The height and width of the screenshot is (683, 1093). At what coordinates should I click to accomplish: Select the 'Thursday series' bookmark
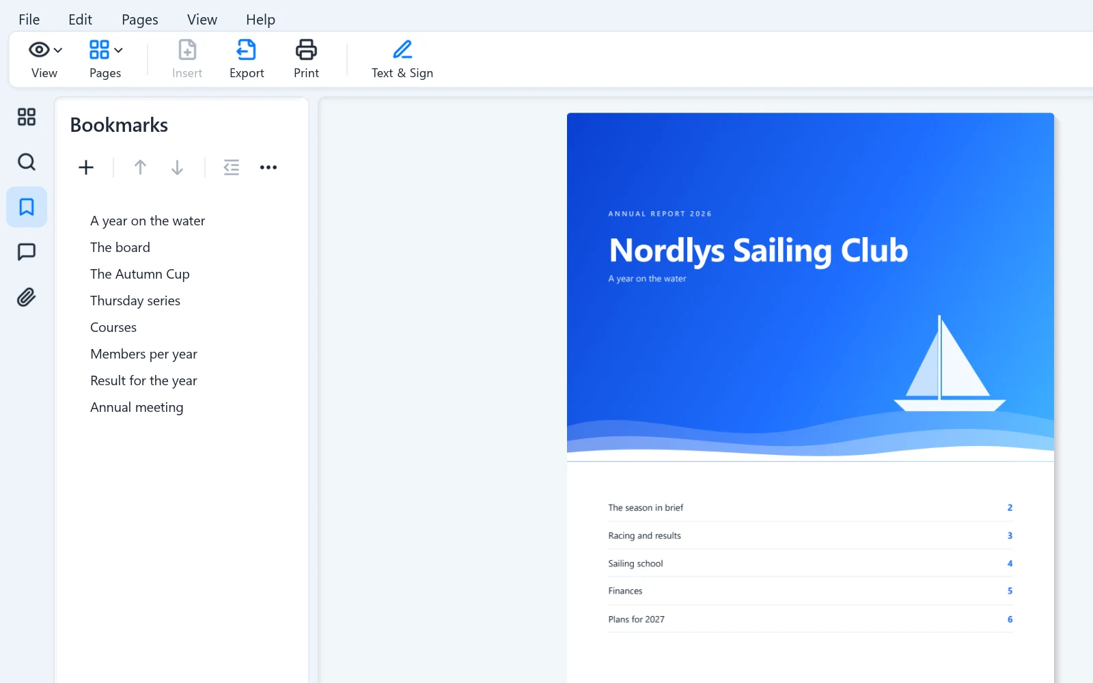[x=135, y=301]
